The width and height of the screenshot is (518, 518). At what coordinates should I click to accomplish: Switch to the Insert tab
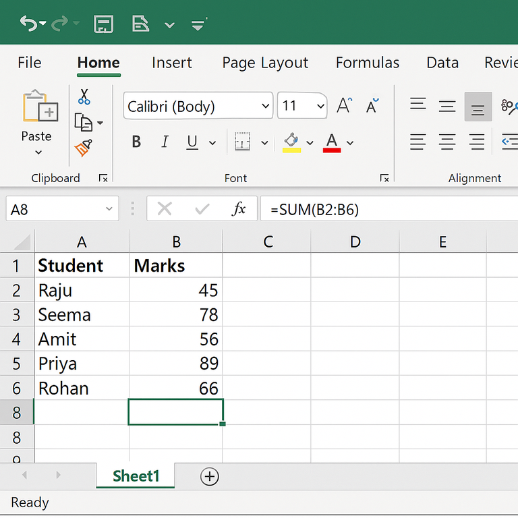(x=172, y=63)
